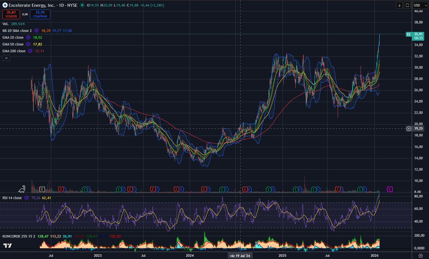Click the Excelerate Energy company logo icon

[x=5, y=5]
